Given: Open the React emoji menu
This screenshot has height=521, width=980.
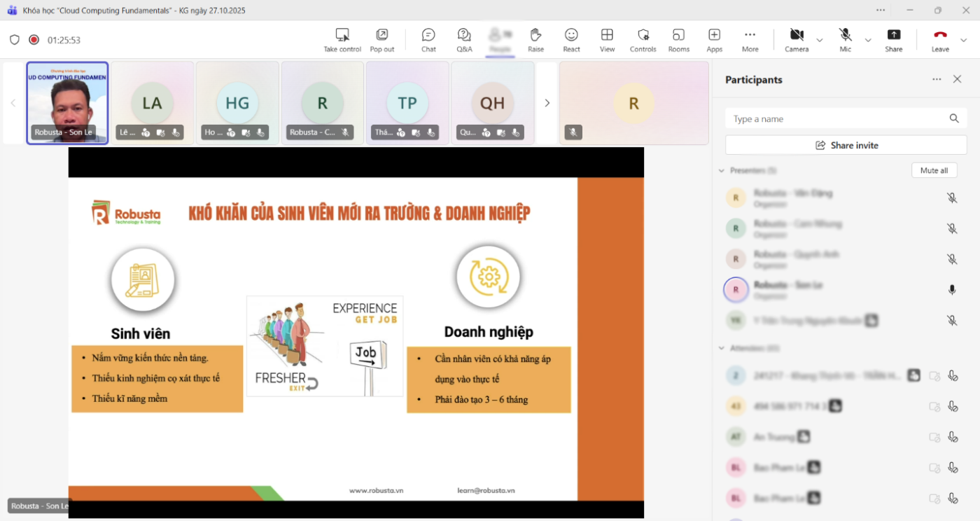Looking at the screenshot, I should 571,39.
